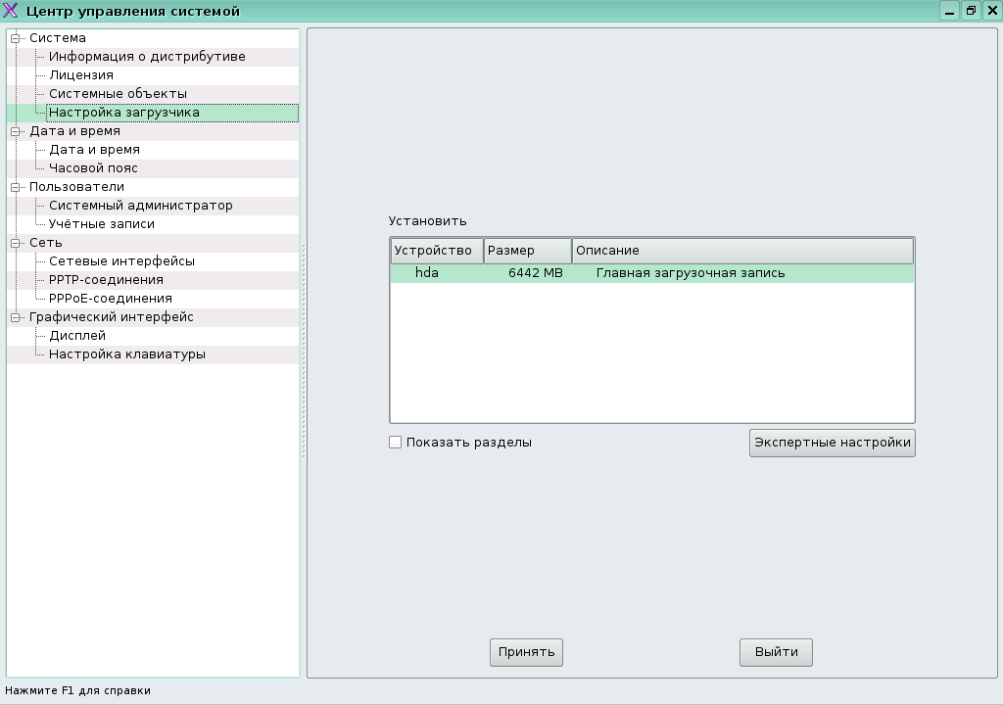This screenshot has height=705, width=1003.
Task: Open "Экспертные настройки" dialog
Action: 831,442
